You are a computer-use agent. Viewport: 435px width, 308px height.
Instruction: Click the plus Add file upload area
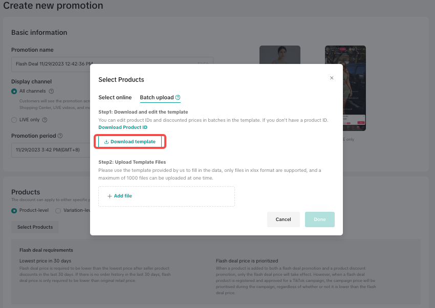(166, 196)
